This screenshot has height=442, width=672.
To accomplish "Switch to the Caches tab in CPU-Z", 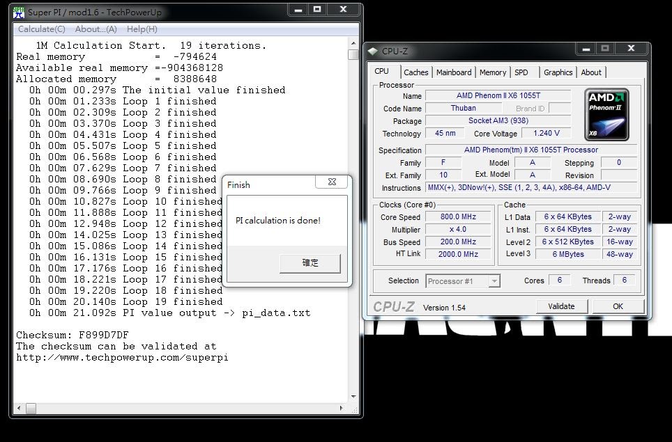I will point(415,72).
